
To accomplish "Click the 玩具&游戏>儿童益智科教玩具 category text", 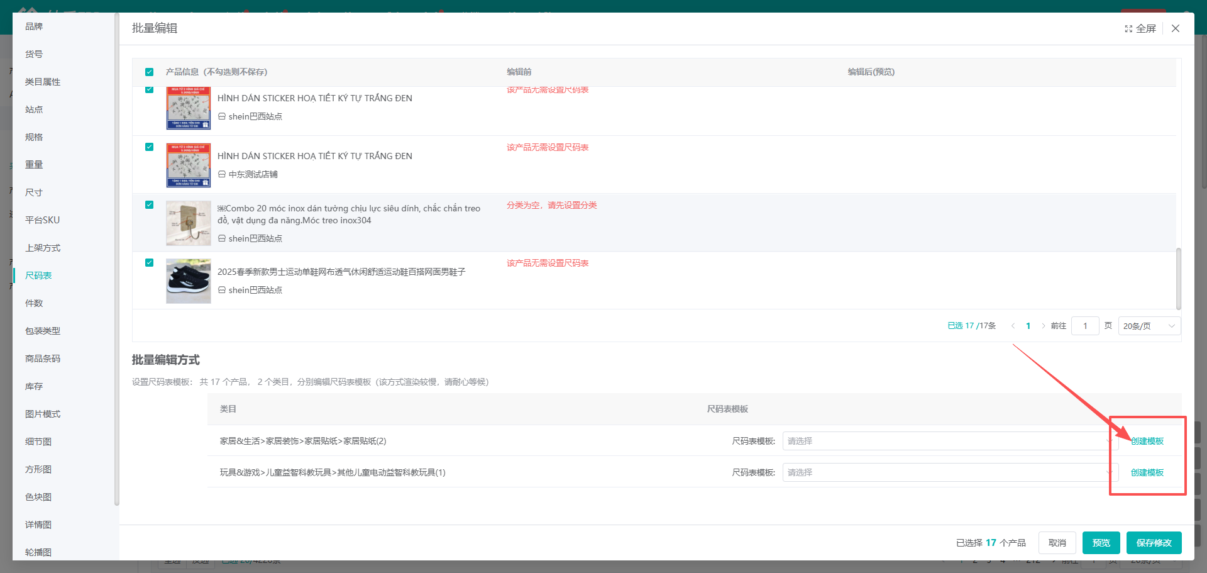I will [333, 472].
